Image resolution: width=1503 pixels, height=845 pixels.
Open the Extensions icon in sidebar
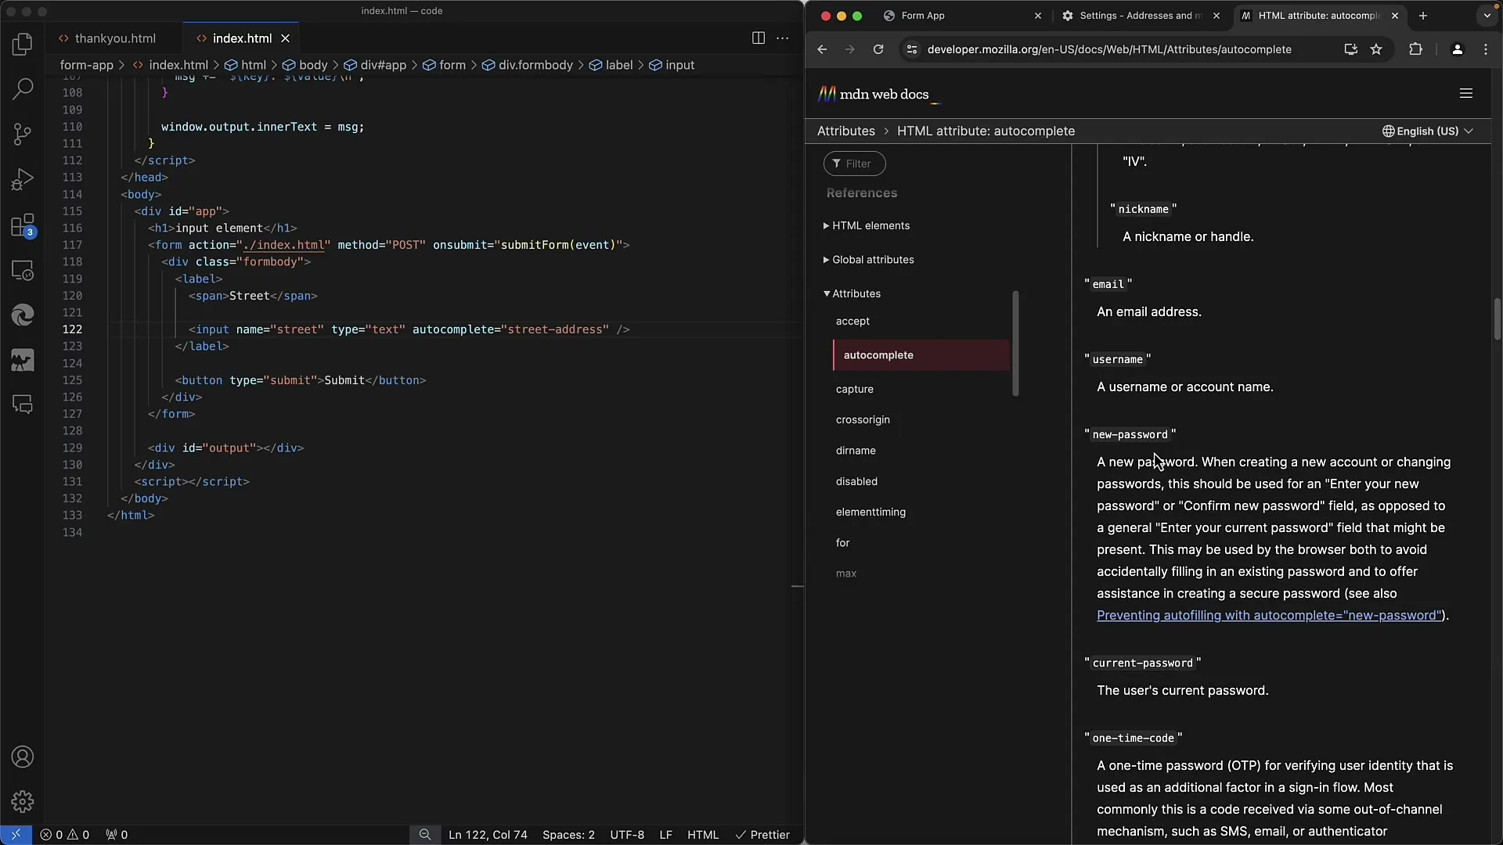[x=23, y=225]
